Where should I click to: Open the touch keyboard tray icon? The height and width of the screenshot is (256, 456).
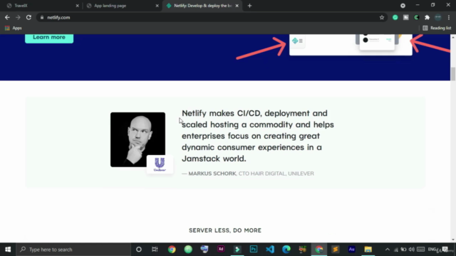pos(420,250)
